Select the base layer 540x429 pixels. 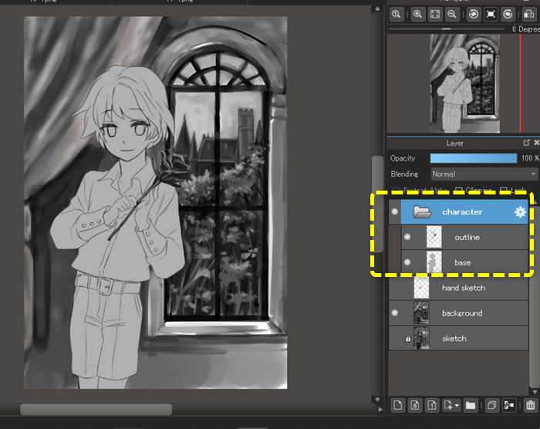point(464,262)
